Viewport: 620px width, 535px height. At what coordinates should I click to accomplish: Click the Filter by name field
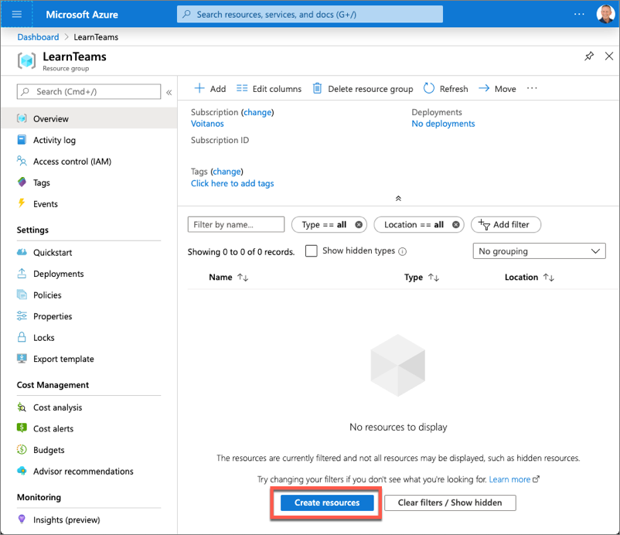[x=236, y=225]
